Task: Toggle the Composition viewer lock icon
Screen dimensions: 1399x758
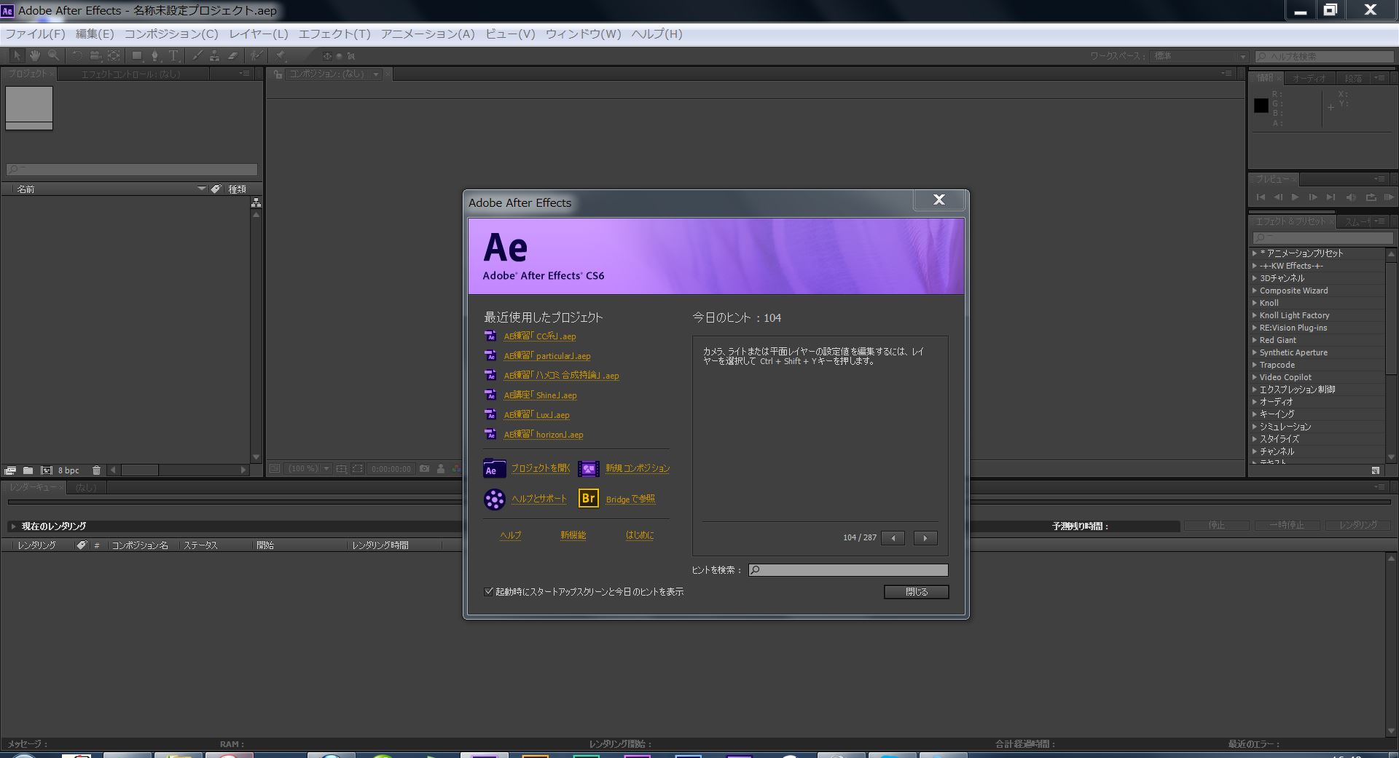Action: click(x=277, y=74)
